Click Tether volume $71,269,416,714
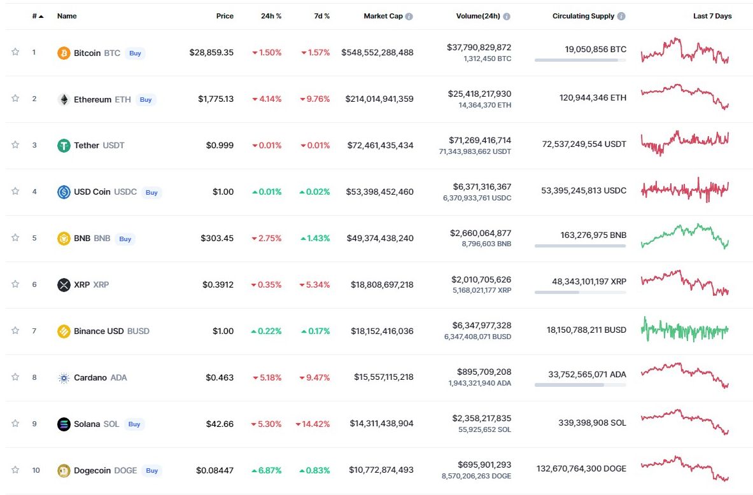Viewport: 753px width, 495px height. [480, 140]
